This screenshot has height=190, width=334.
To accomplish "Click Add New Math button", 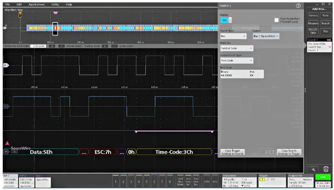I will 180,181.
